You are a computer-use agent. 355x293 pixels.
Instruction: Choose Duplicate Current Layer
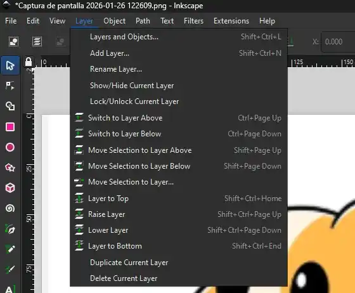(x=179, y=263)
